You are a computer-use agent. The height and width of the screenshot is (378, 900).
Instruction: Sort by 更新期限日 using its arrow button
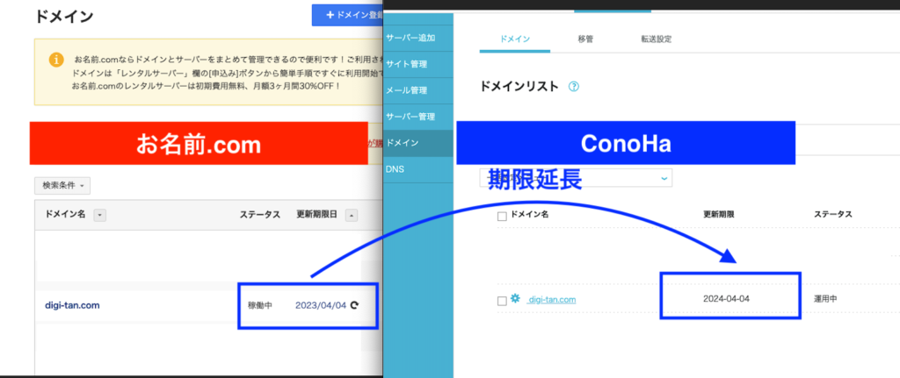pos(352,215)
